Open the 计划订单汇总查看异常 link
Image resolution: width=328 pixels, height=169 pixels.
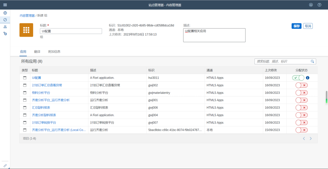point(47,85)
